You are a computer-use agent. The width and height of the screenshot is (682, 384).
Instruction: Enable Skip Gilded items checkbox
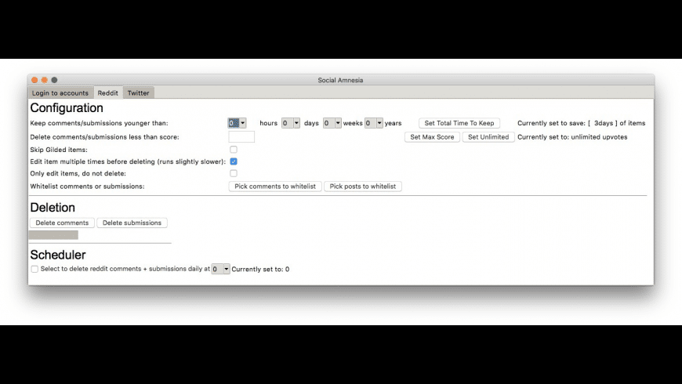click(x=234, y=150)
